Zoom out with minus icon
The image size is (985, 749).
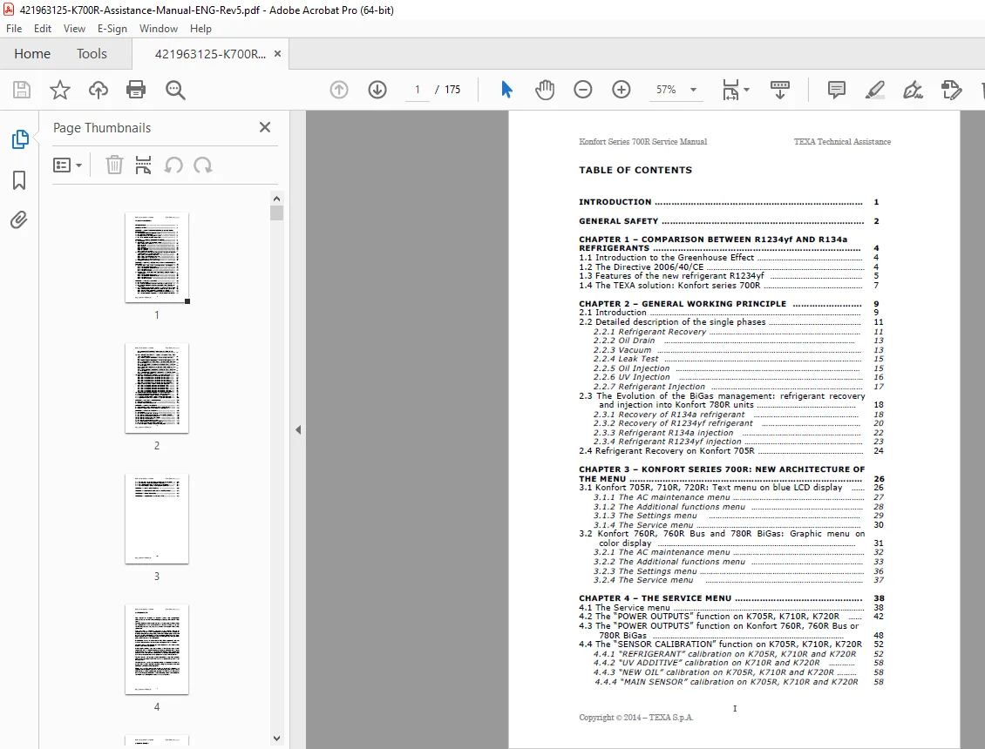583,90
